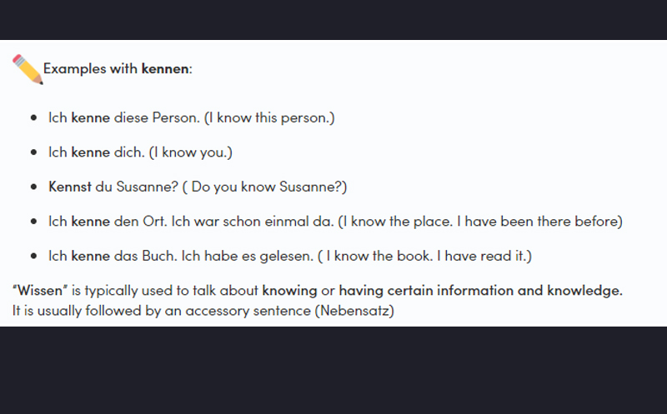Click the bullet before "Ich kenne das Buch"

tap(34, 256)
